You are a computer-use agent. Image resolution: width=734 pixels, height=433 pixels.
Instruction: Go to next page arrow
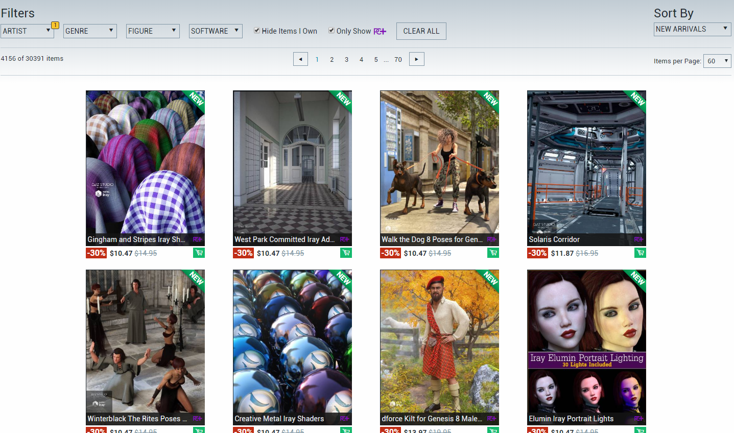[417, 59]
